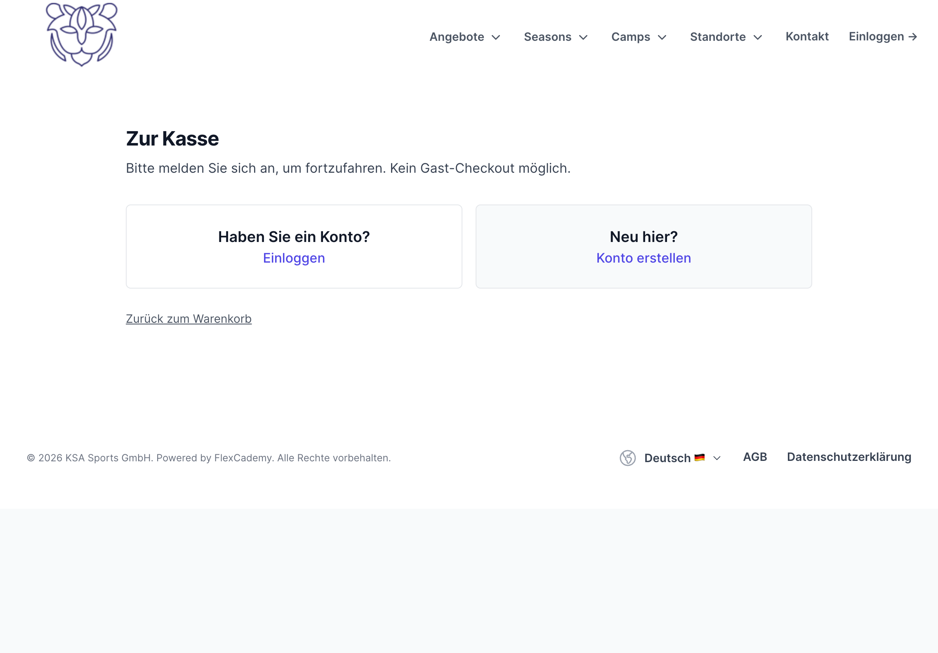Click the globe icon in the footer
Screen dimensions: 938x653
point(627,458)
